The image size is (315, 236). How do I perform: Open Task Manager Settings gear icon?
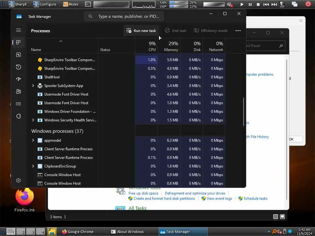(x=18, y=180)
